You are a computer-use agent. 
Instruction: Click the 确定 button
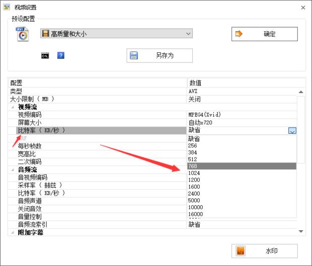264,34
